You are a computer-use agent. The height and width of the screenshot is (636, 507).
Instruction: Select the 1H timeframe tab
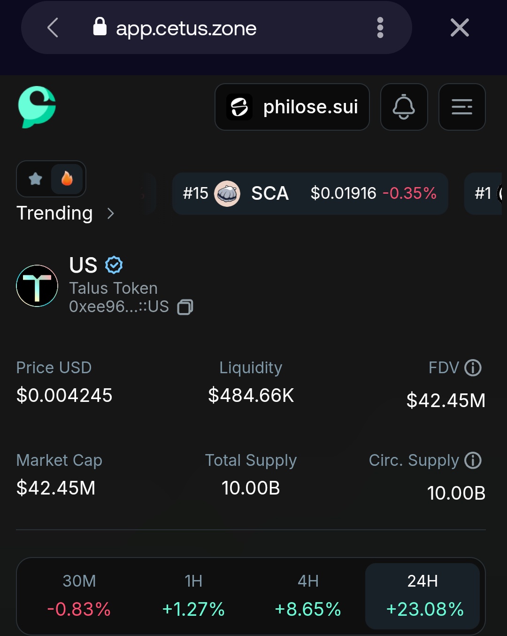coord(193,596)
